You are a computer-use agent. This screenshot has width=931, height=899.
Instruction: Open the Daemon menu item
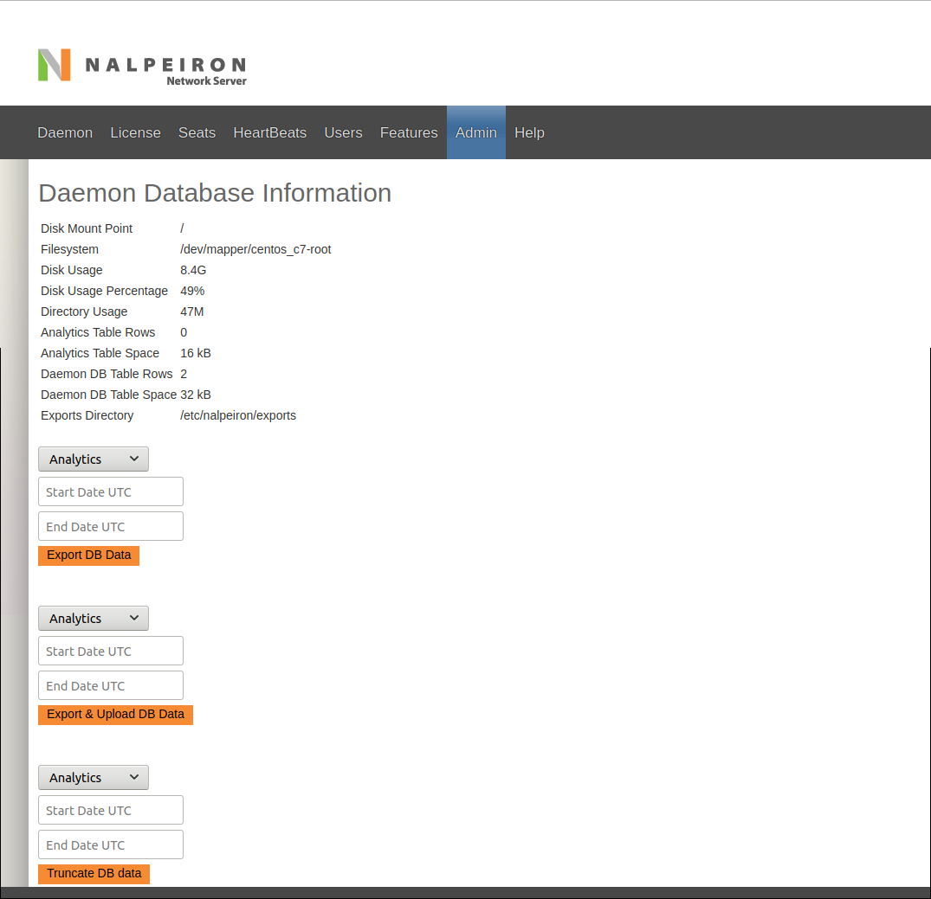pyautogui.click(x=65, y=132)
